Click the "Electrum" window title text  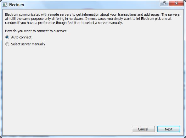[16, 5]
